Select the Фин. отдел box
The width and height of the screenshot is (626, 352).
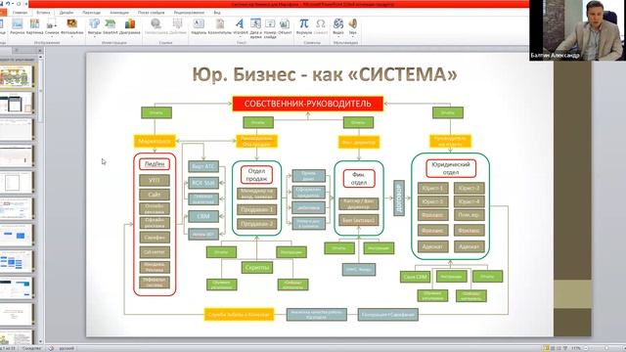click(x=359, y=178)
